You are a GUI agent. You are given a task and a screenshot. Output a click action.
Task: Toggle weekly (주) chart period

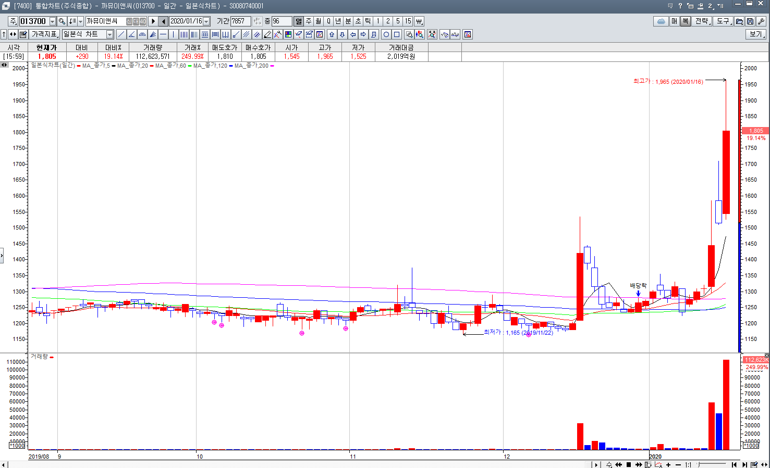[309, 21]
